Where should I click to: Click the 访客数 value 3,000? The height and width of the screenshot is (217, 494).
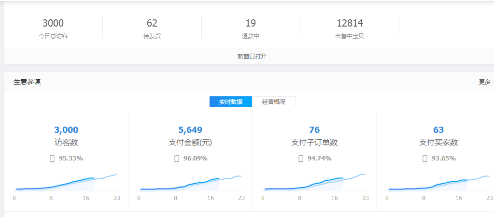(66, 130)
